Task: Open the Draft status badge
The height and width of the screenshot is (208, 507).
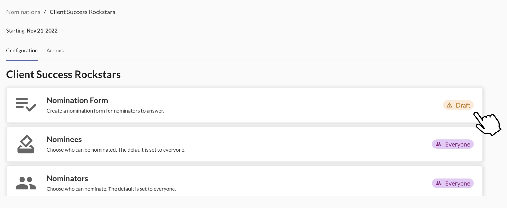Action: tap(458, 105)
